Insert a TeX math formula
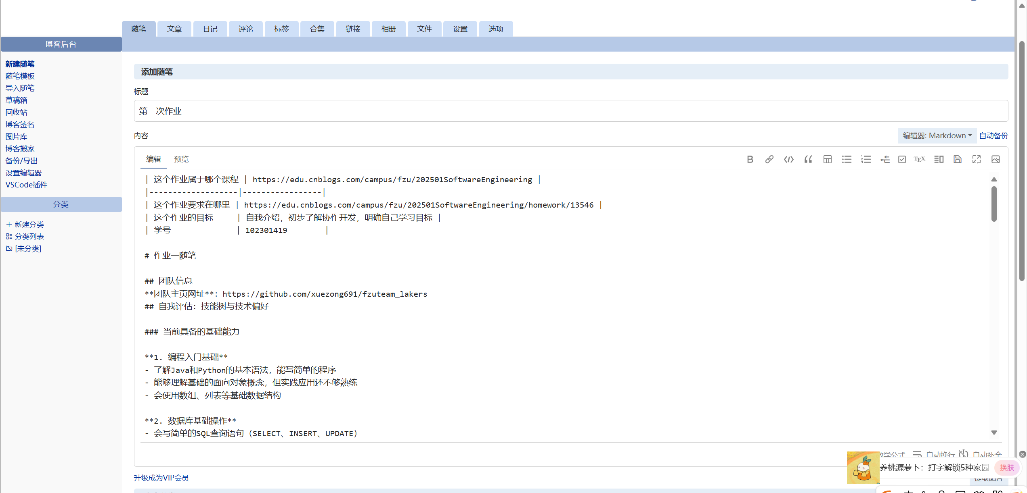The width and height of the screenshot is (1027, 493). [919, 159]
